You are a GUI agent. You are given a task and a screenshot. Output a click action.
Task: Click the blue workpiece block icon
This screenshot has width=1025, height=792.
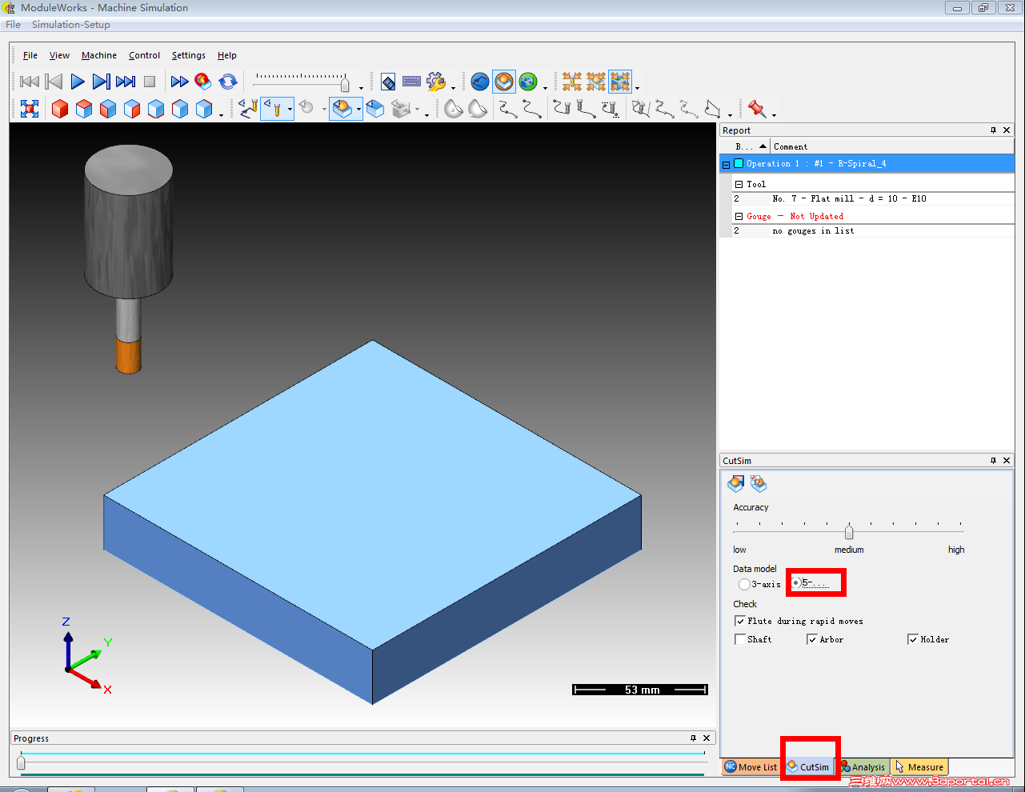pos(375,109)
